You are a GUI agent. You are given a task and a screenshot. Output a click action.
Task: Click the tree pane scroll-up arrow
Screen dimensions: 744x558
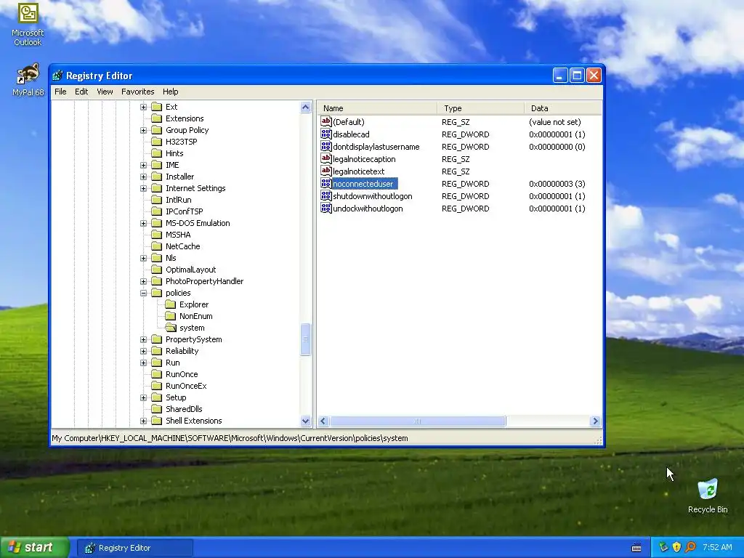[x=306, y=108]
